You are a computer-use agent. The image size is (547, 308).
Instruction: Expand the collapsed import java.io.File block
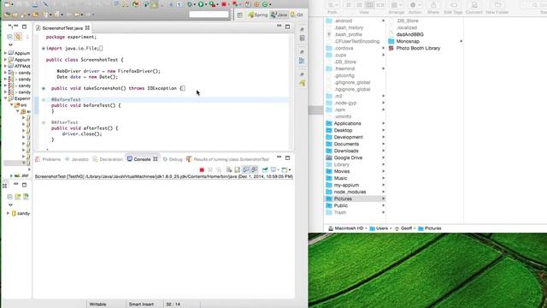[44, 49]
